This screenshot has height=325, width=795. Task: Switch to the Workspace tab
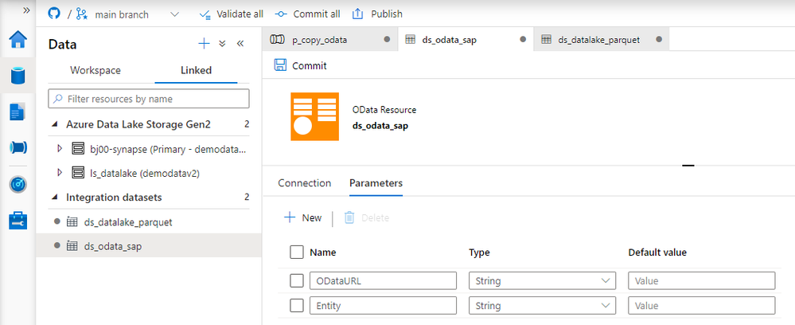95,70
